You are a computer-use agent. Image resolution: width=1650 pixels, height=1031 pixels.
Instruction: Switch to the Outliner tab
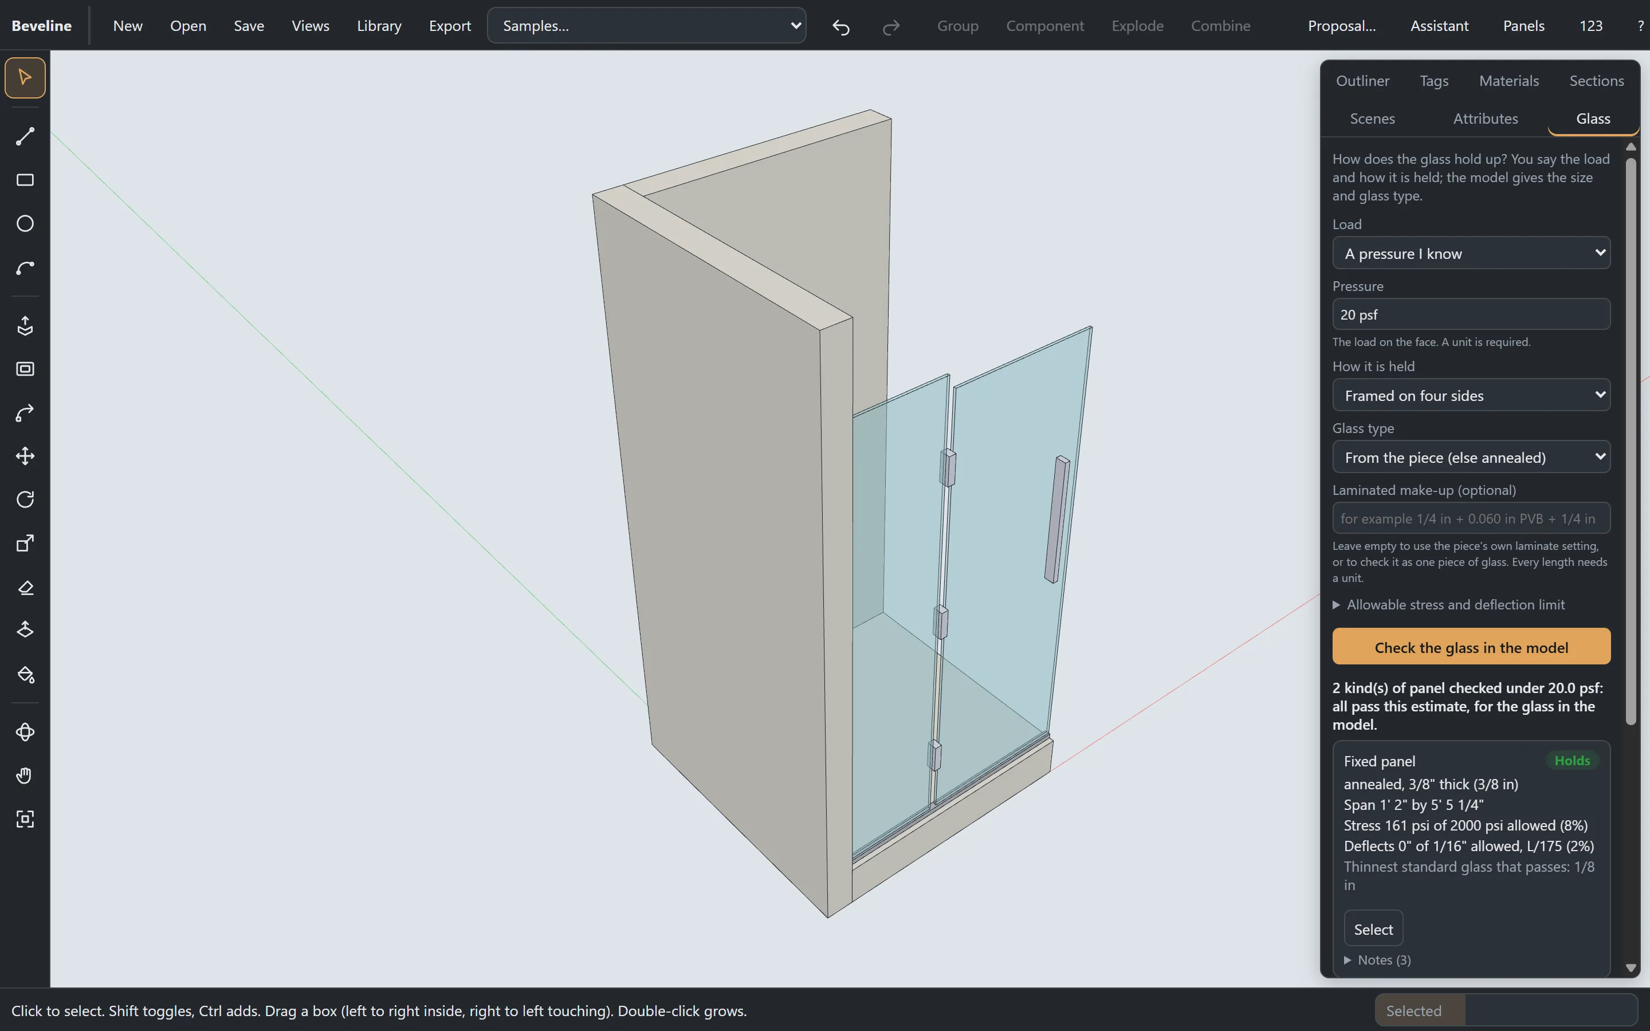tap(1362, 81)
